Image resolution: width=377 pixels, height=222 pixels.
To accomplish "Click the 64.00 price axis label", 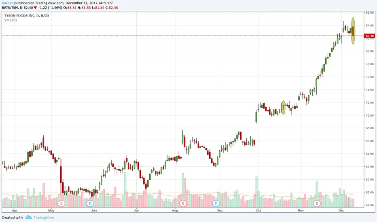I will click(x=370, y=154).
